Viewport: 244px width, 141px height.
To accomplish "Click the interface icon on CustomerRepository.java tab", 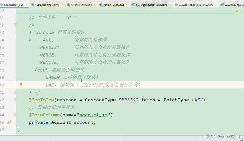I will click(x=176, y=5).
